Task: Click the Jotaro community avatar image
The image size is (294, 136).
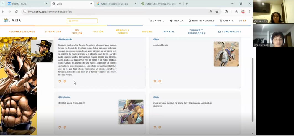Action: 42,51
